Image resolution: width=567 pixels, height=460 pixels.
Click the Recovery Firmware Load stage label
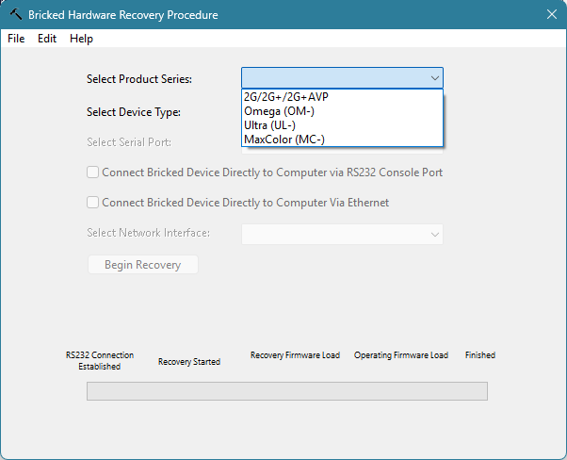pyautogui.click(x=295, y=355)
